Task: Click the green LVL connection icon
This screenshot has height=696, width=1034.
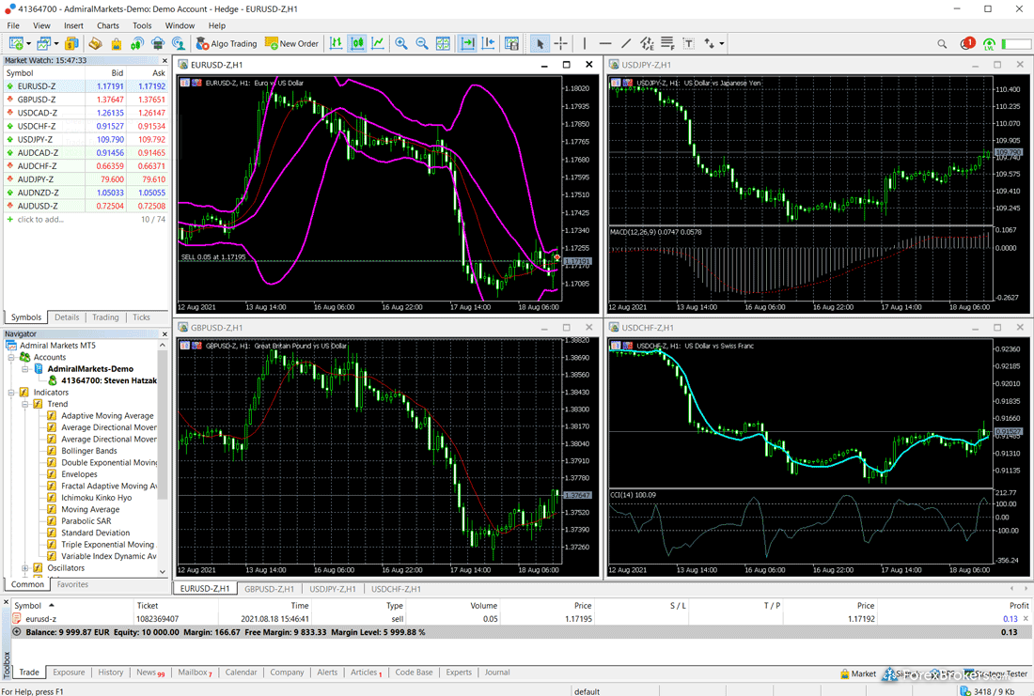Action: 989,44
